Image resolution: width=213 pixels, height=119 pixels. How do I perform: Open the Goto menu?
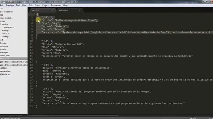[x=31, y=5]
